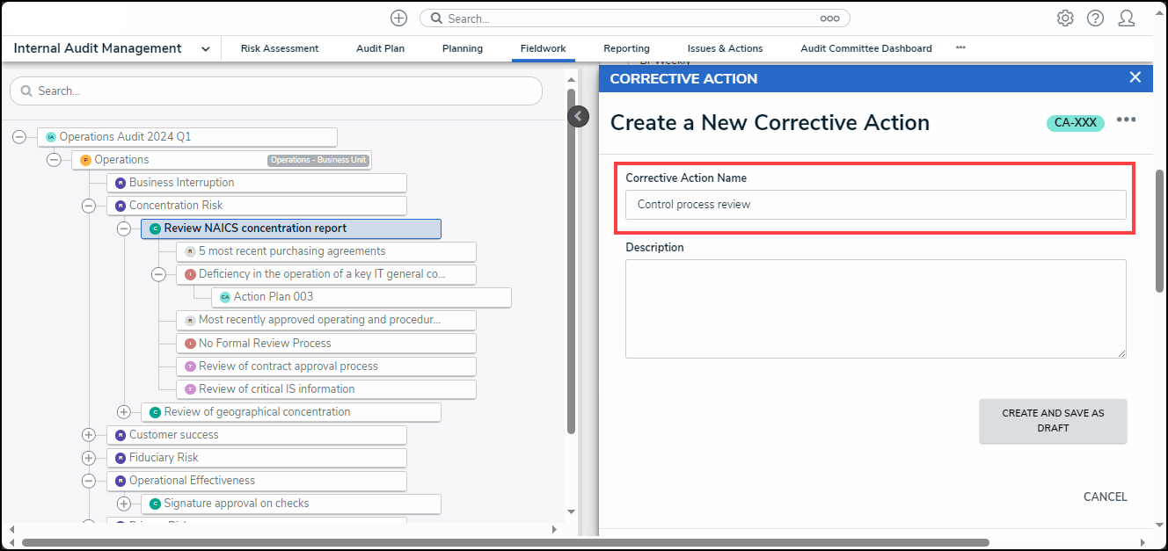Collapse the Concentration Risk node

pyautogui.click(x=89, y=206)
